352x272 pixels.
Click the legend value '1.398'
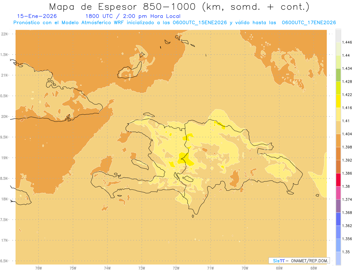point(347,147)
